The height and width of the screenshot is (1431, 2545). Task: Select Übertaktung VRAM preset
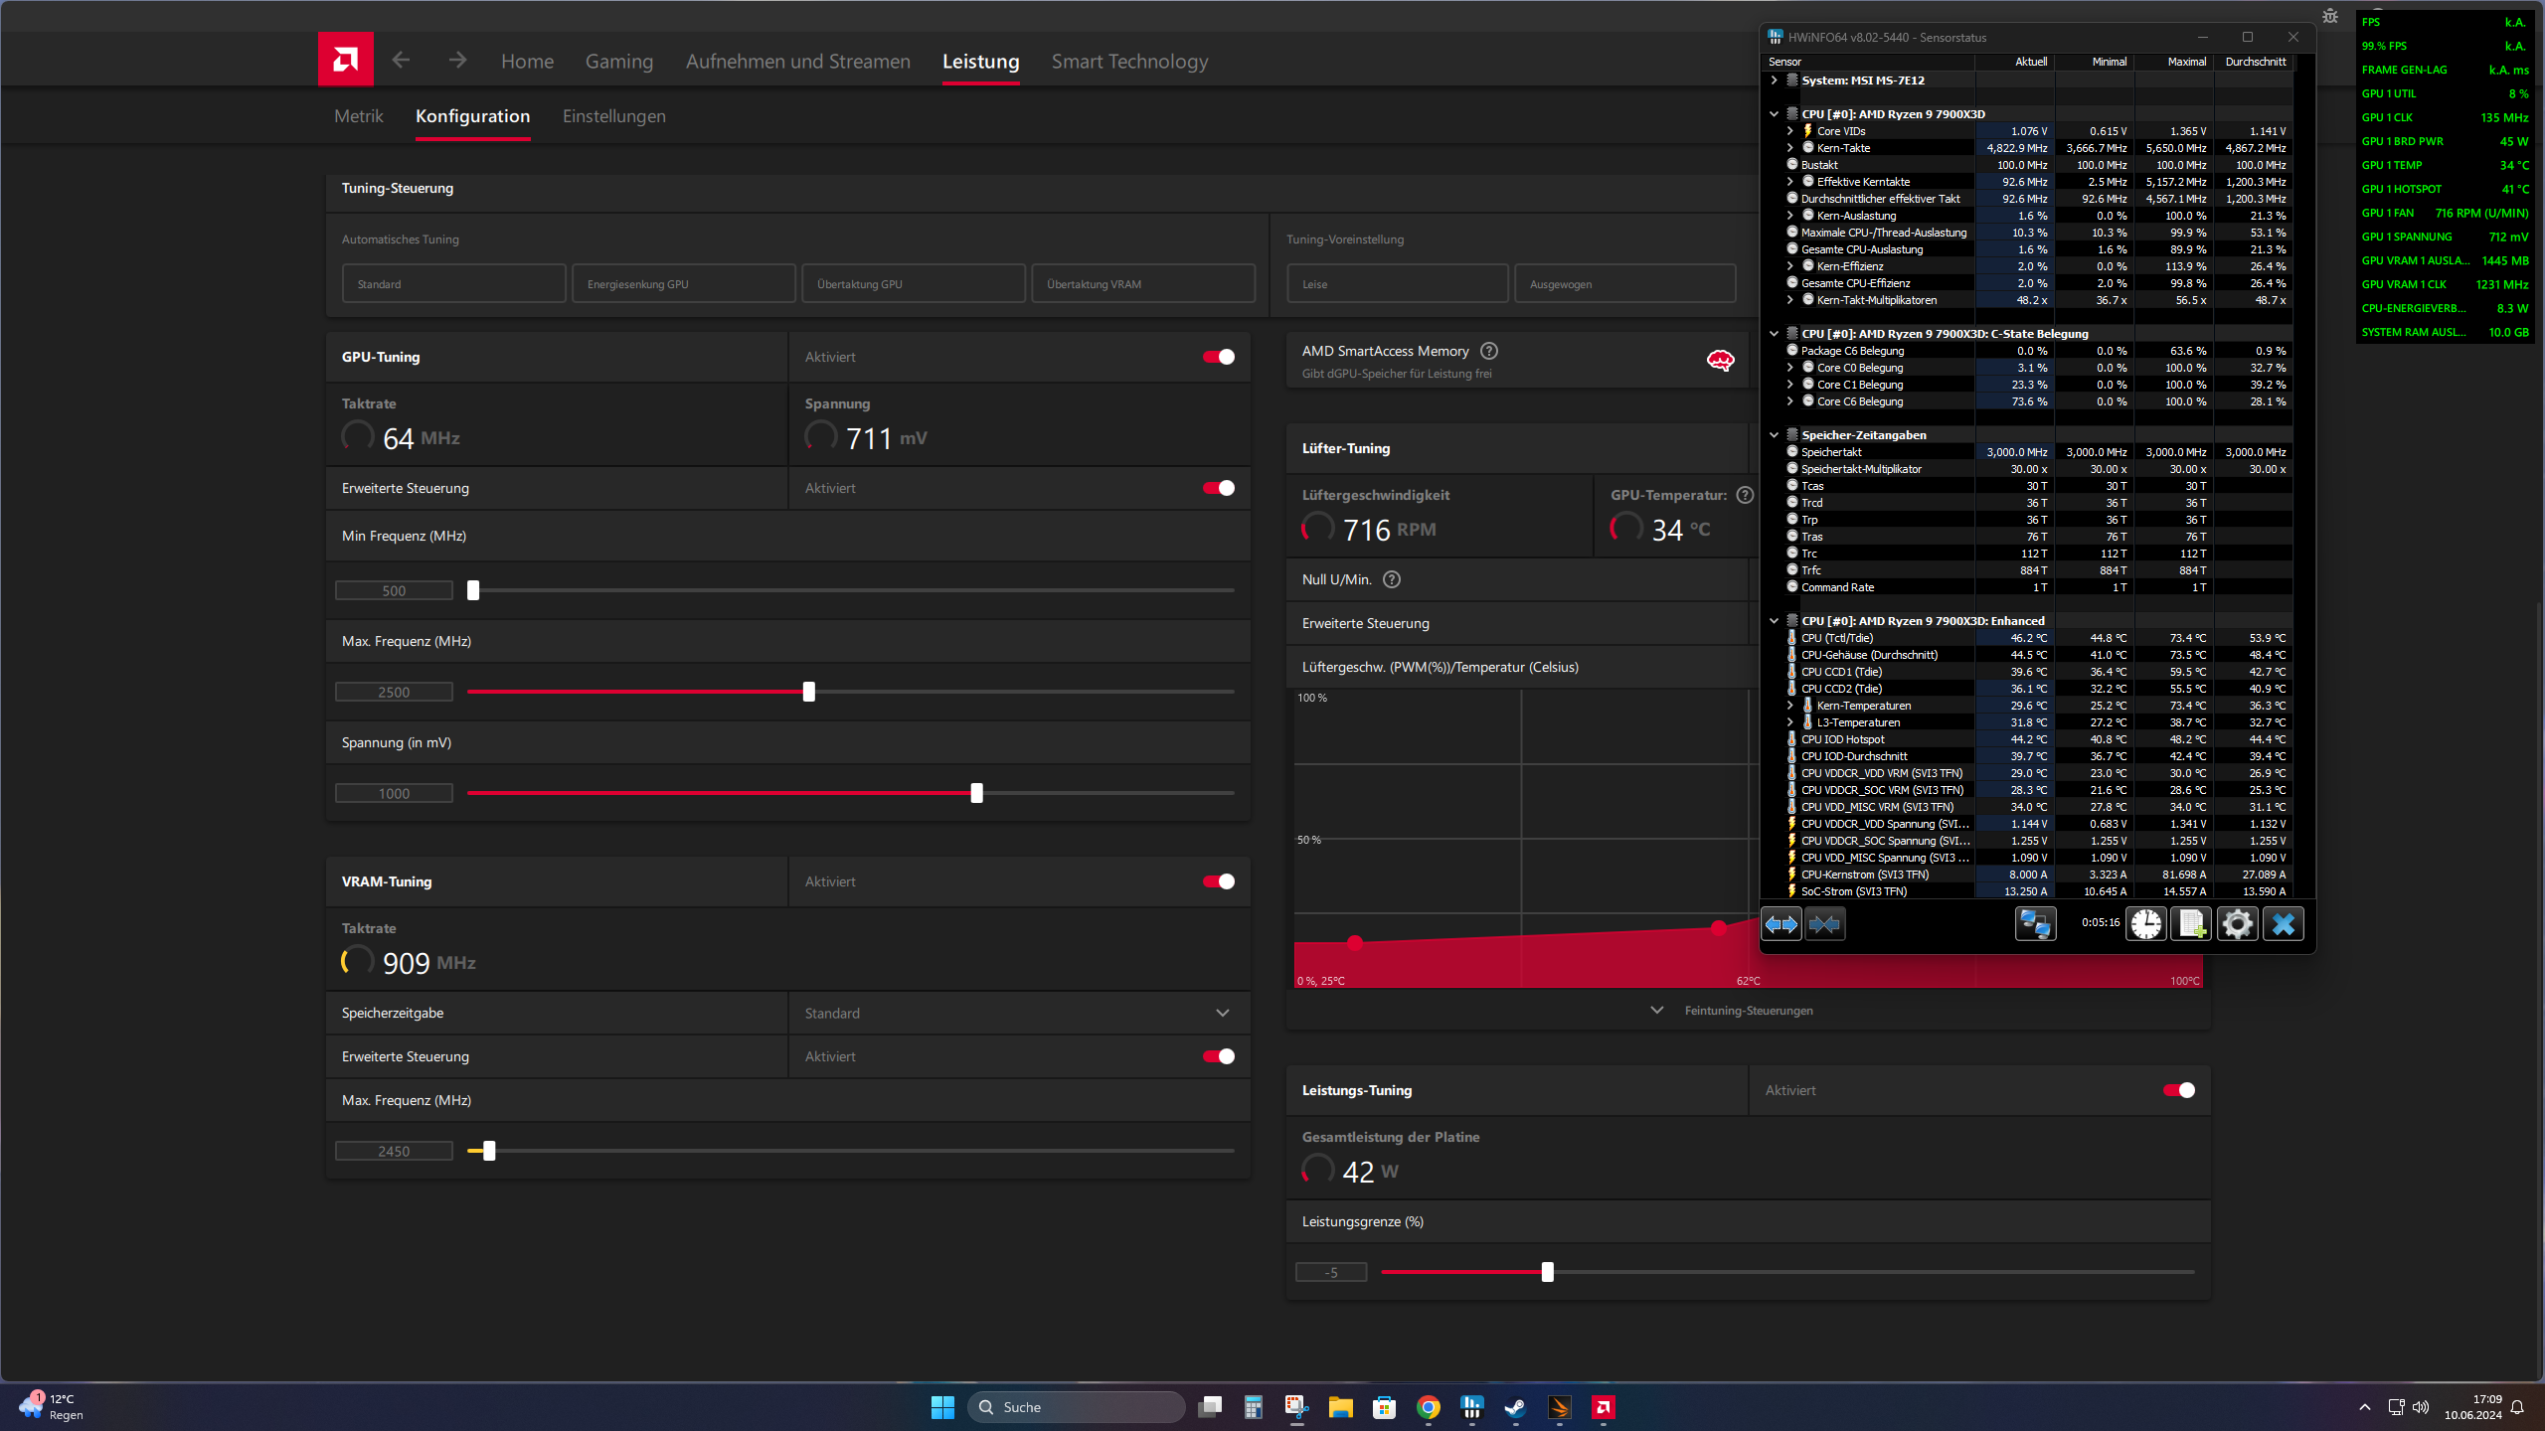pos(1143,283)
